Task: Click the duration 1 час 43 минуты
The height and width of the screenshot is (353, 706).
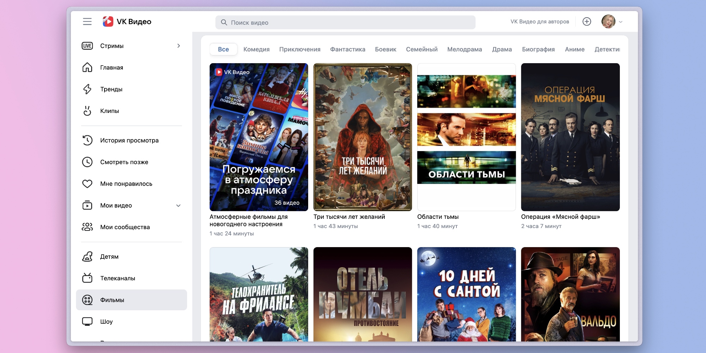Action: [336, 226]
